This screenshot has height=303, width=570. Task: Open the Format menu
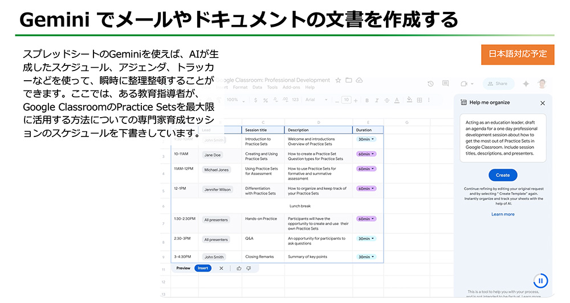click(x=240, y=88)
